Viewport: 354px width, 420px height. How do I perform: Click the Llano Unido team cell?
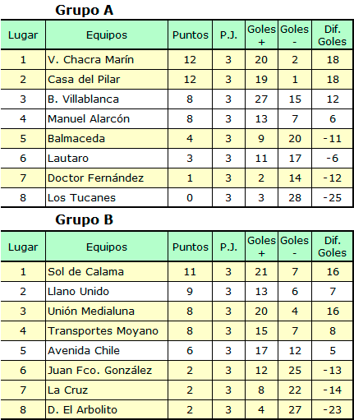point(107,292)
